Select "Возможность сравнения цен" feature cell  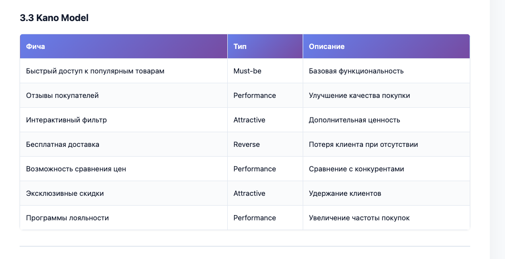click(x=123, y=168)
